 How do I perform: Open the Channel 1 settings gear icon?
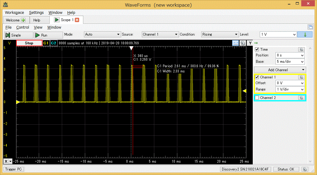tap(301, 77)
